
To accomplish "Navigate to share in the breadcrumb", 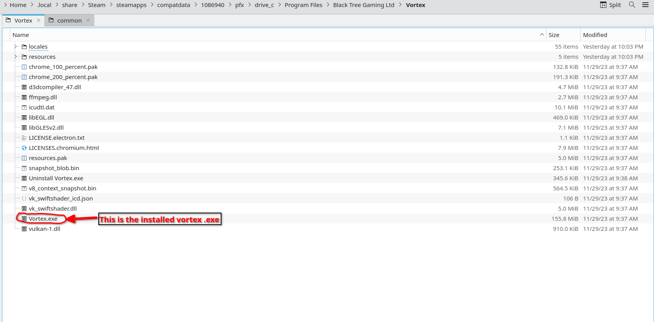I will [x=70, y=5].
